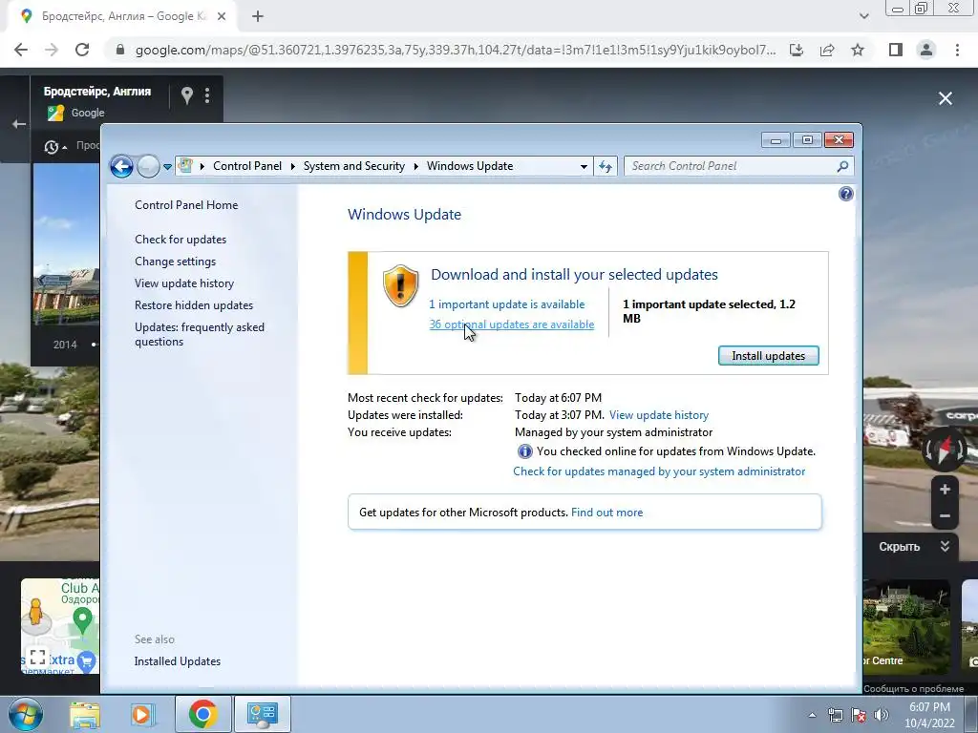Open Windows Start menu

point(26,714)
